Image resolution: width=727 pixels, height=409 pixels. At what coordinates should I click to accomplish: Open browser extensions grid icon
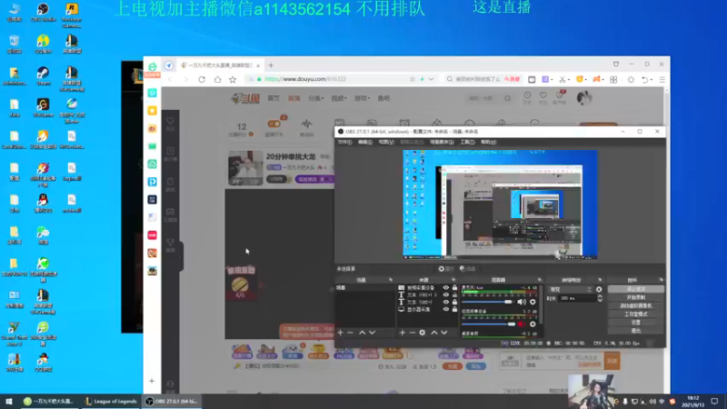(x=613, y=79)
